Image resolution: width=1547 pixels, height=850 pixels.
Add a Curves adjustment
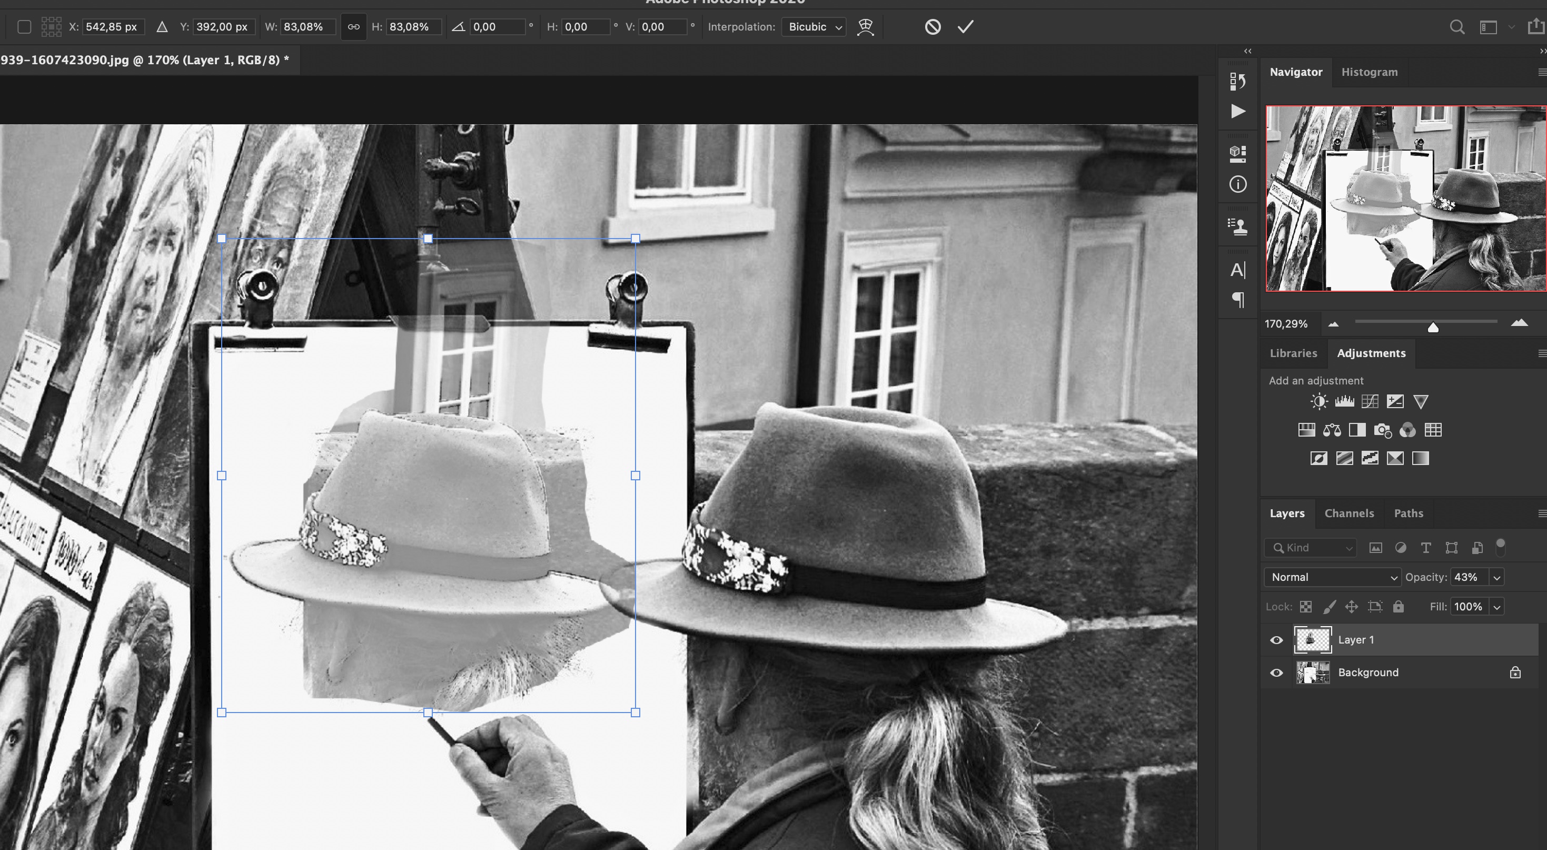(x=1370, y=401)
